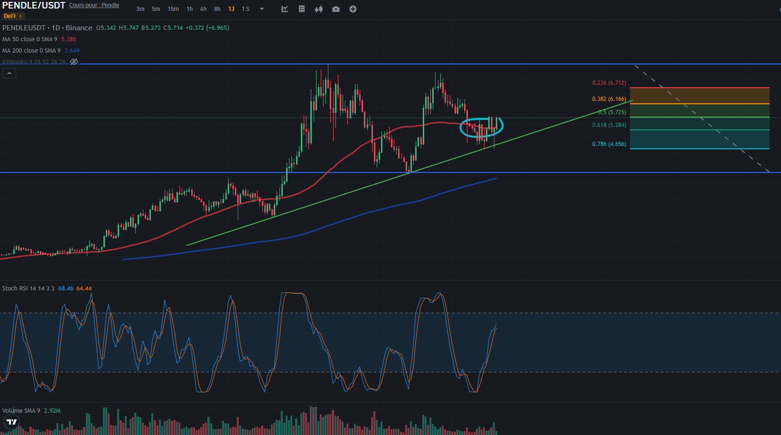Click the Stoch RSI indicator label
This screenshot has width=781, height=435.
[x=28, y=289]
